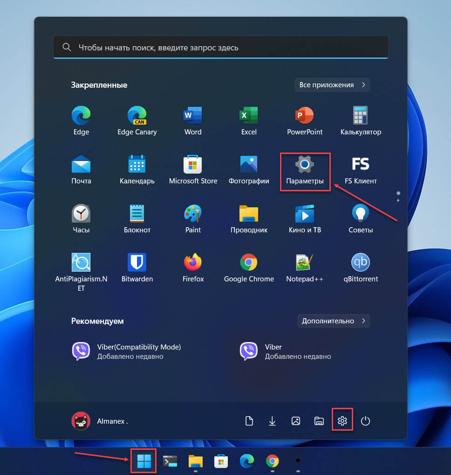
Task: Launch Edge Canary
Action: (x=137, y=120)
